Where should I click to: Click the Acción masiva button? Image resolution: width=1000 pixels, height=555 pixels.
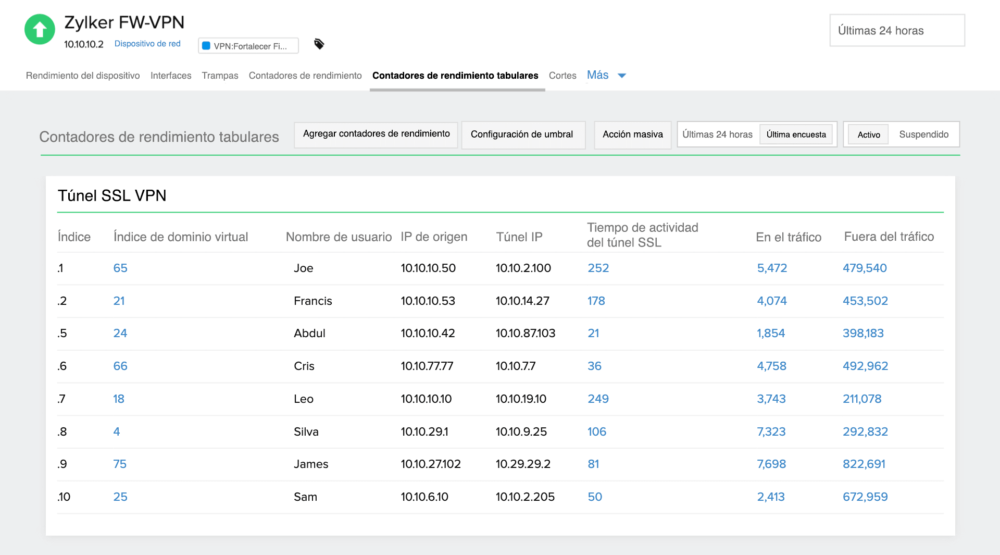point(633,134)
